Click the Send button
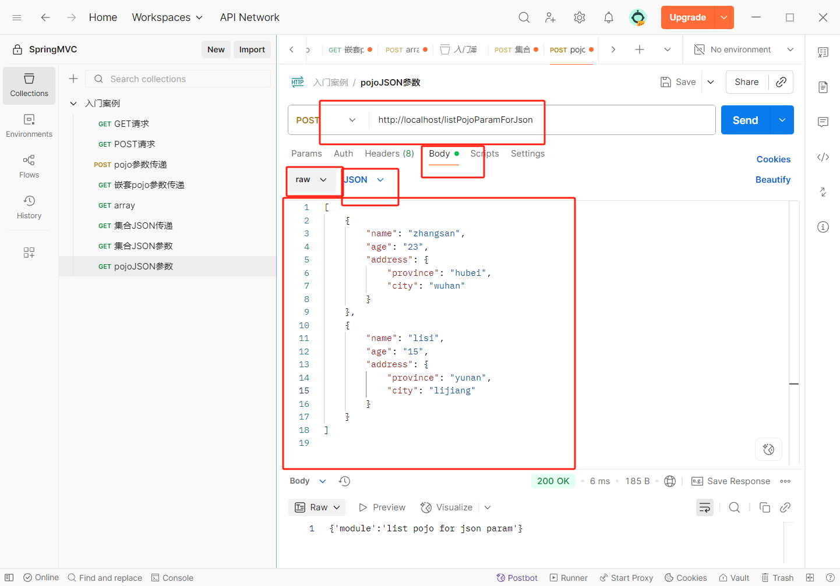 pyautogui.click(x=746, y=120)
